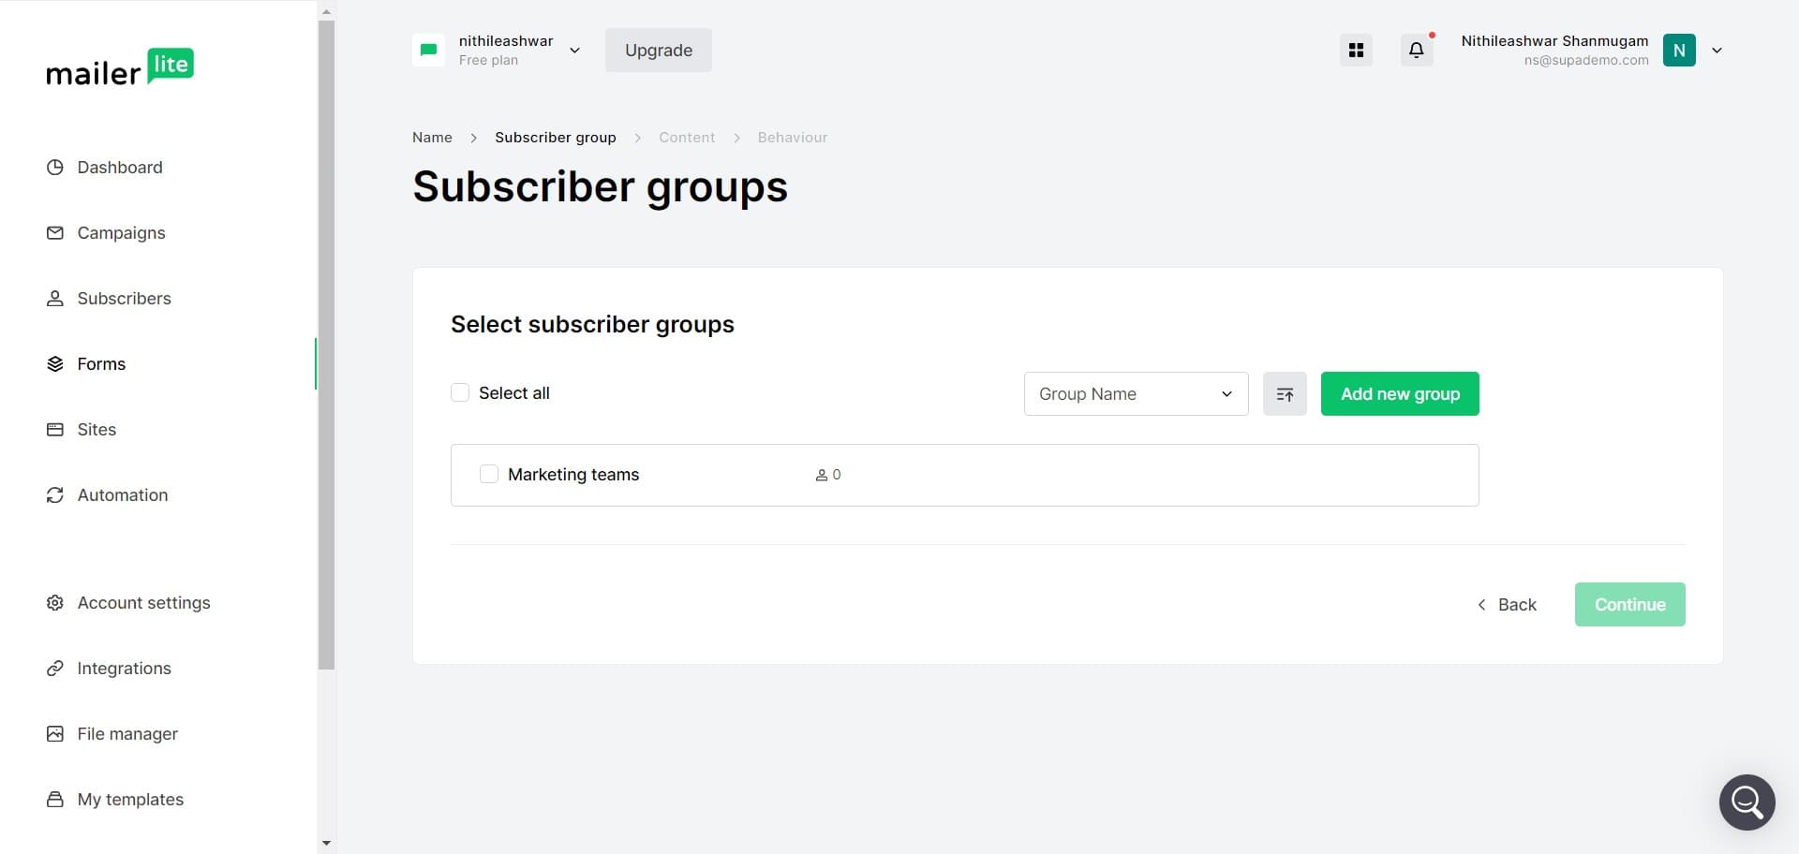
Task: Open the Group Name sorting dropdown
Action: click(1136, 393)
